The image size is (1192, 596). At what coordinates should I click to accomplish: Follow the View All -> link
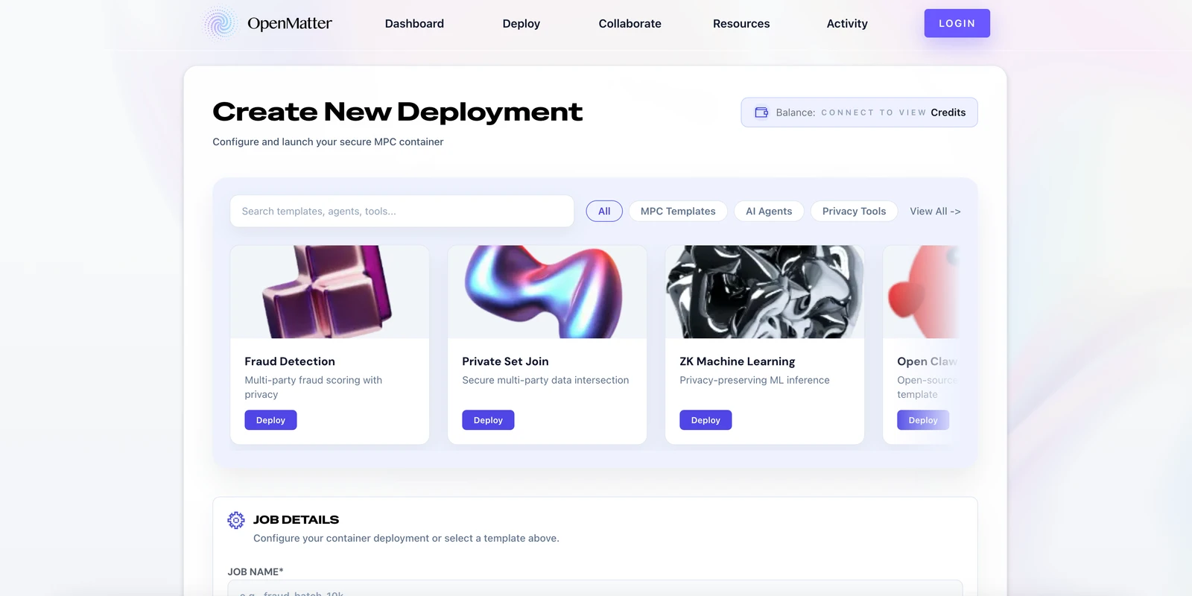[x=935, y=212]
